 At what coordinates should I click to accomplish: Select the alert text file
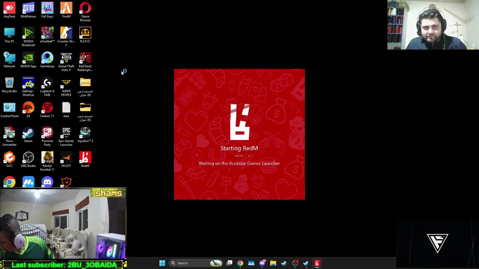point(66,110)
